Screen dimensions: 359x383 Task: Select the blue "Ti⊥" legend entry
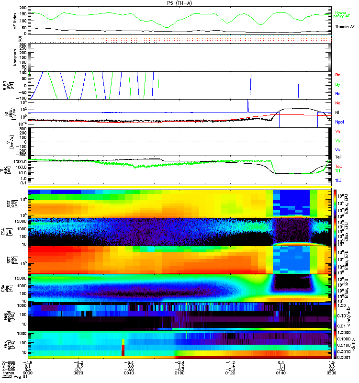[x=338, y=180]
